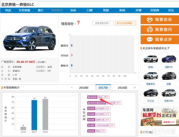
Task: Click the 前后桥及悬挂系统 fault tag
Action: (97, 103)
